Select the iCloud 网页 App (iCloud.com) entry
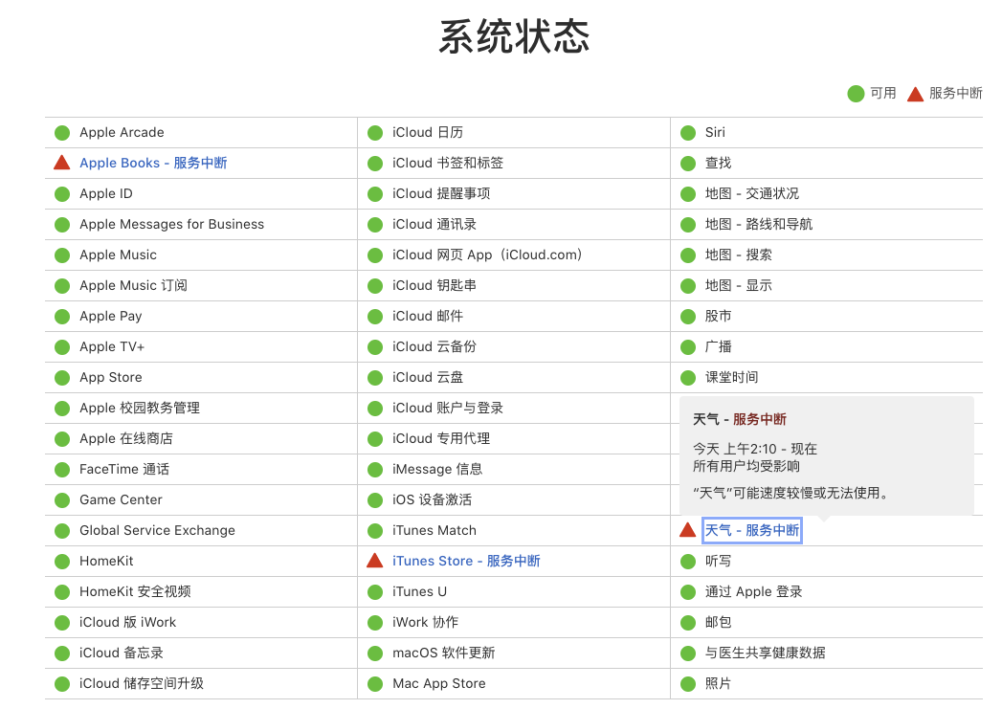The height and width of the screenshot is (709, 1002). (487, 255)
